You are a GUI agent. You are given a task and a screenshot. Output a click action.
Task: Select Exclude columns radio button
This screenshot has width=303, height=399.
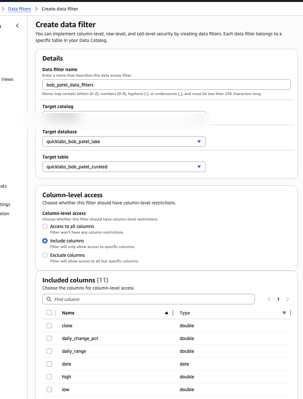(x=45, y=255)
